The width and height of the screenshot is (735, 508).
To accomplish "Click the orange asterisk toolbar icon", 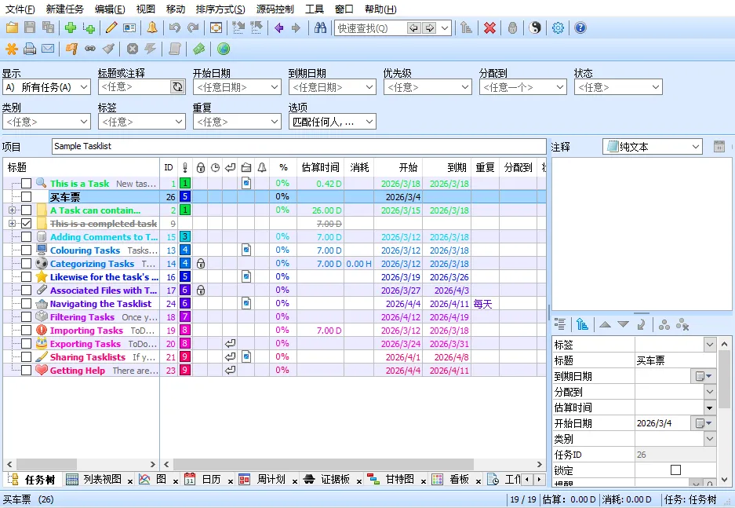I will (12, 49).
